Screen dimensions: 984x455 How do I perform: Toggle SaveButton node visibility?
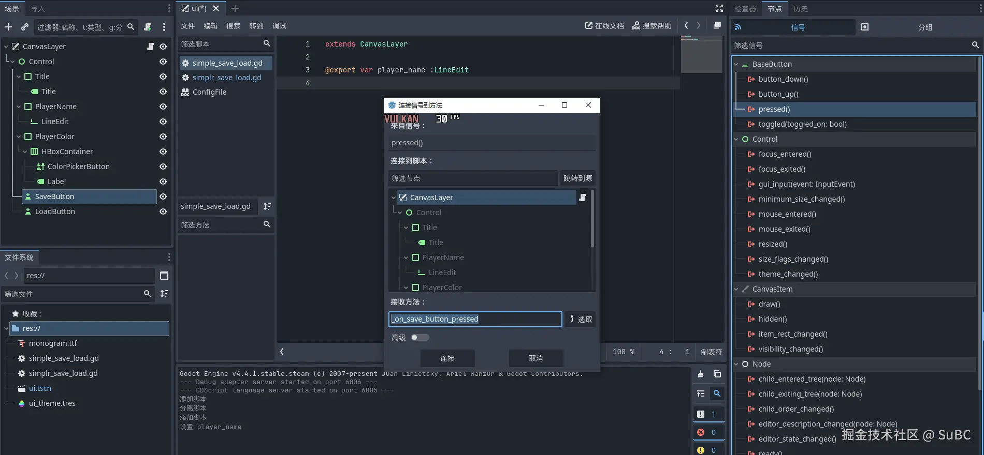click(x=163, y=196)
